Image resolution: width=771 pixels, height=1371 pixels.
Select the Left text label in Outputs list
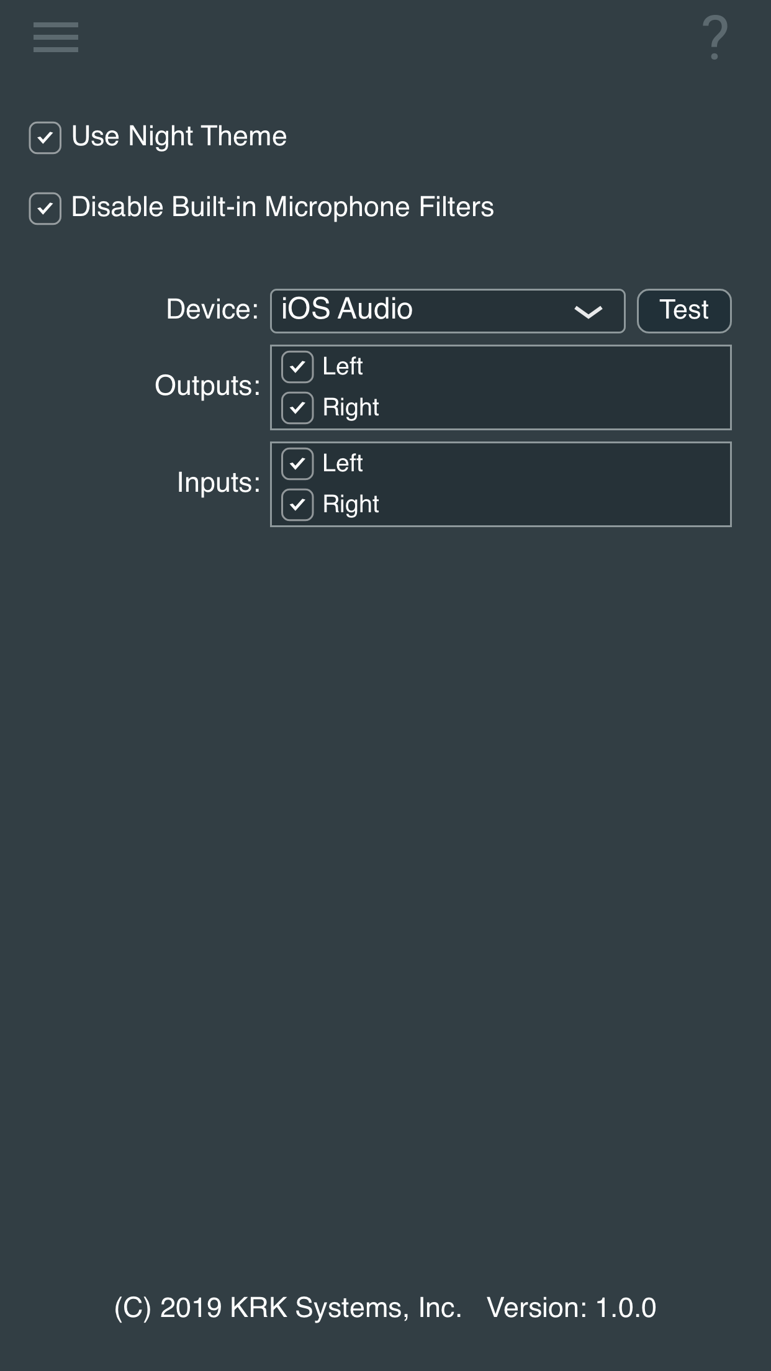point(343,366)
